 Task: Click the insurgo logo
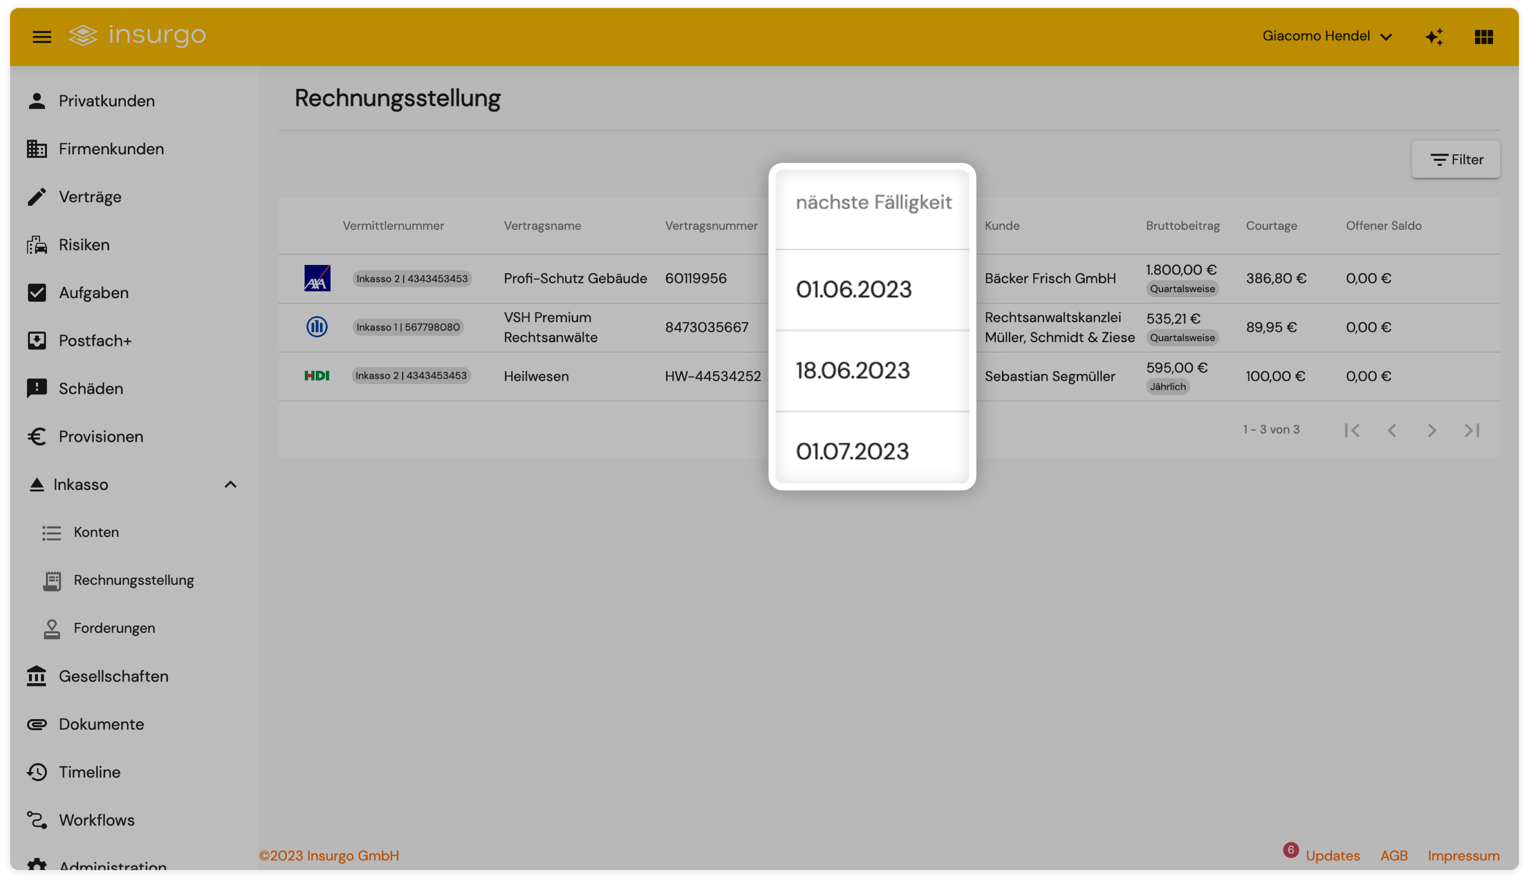[137, 36]
